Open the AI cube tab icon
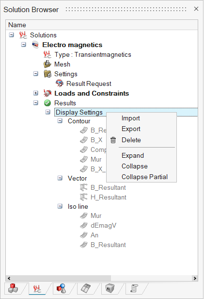Viewport: 204px width, 299px height. coord(110,288)
